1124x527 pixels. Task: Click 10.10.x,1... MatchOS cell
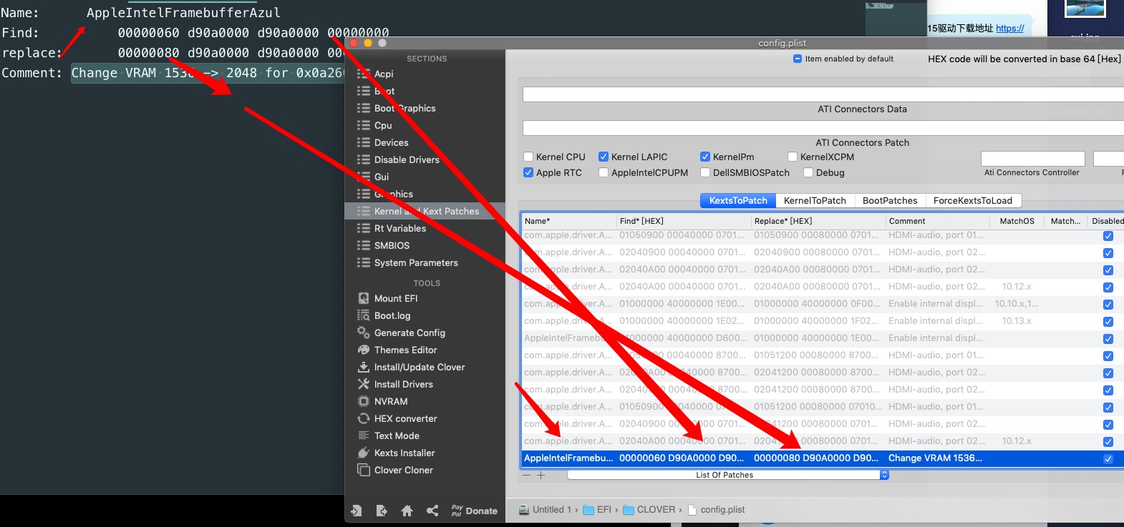pyautogui.click(x=1017, y=304)
